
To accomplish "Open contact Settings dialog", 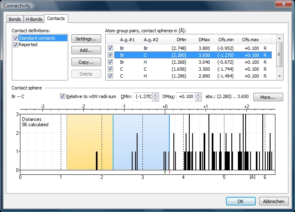I will tap(86, 39).
